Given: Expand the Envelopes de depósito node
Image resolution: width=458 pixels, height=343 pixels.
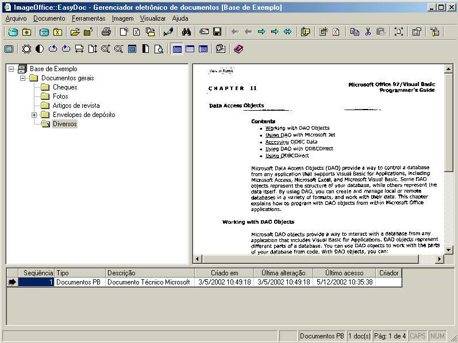Looking at the screenshot, I should (x=34, y=115).
